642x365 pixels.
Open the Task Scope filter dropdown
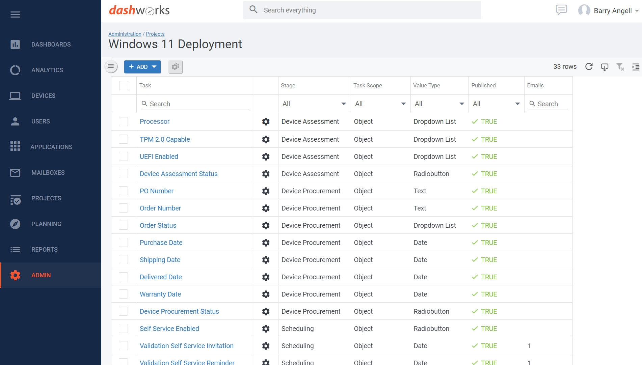tap(380, 104)
